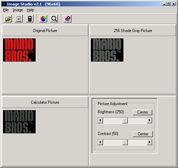Screen dimensions: 178x168
Task: Open the Image menu
Action: click(18, 10)
